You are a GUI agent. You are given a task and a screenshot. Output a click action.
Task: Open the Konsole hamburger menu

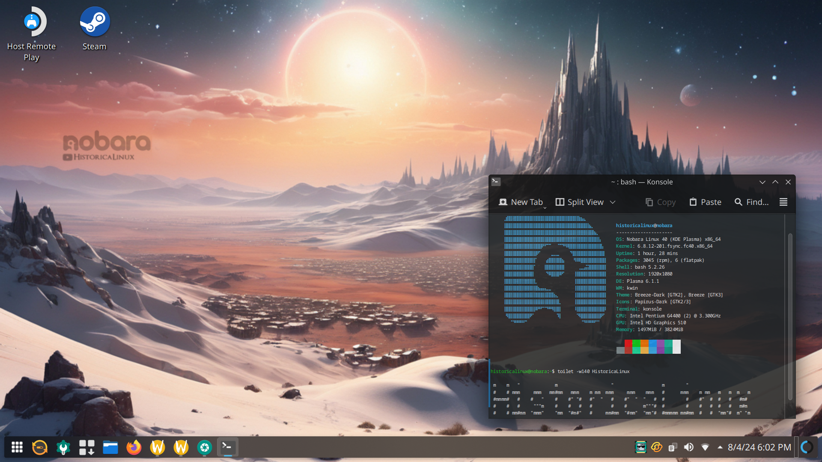tap(783, 202)
